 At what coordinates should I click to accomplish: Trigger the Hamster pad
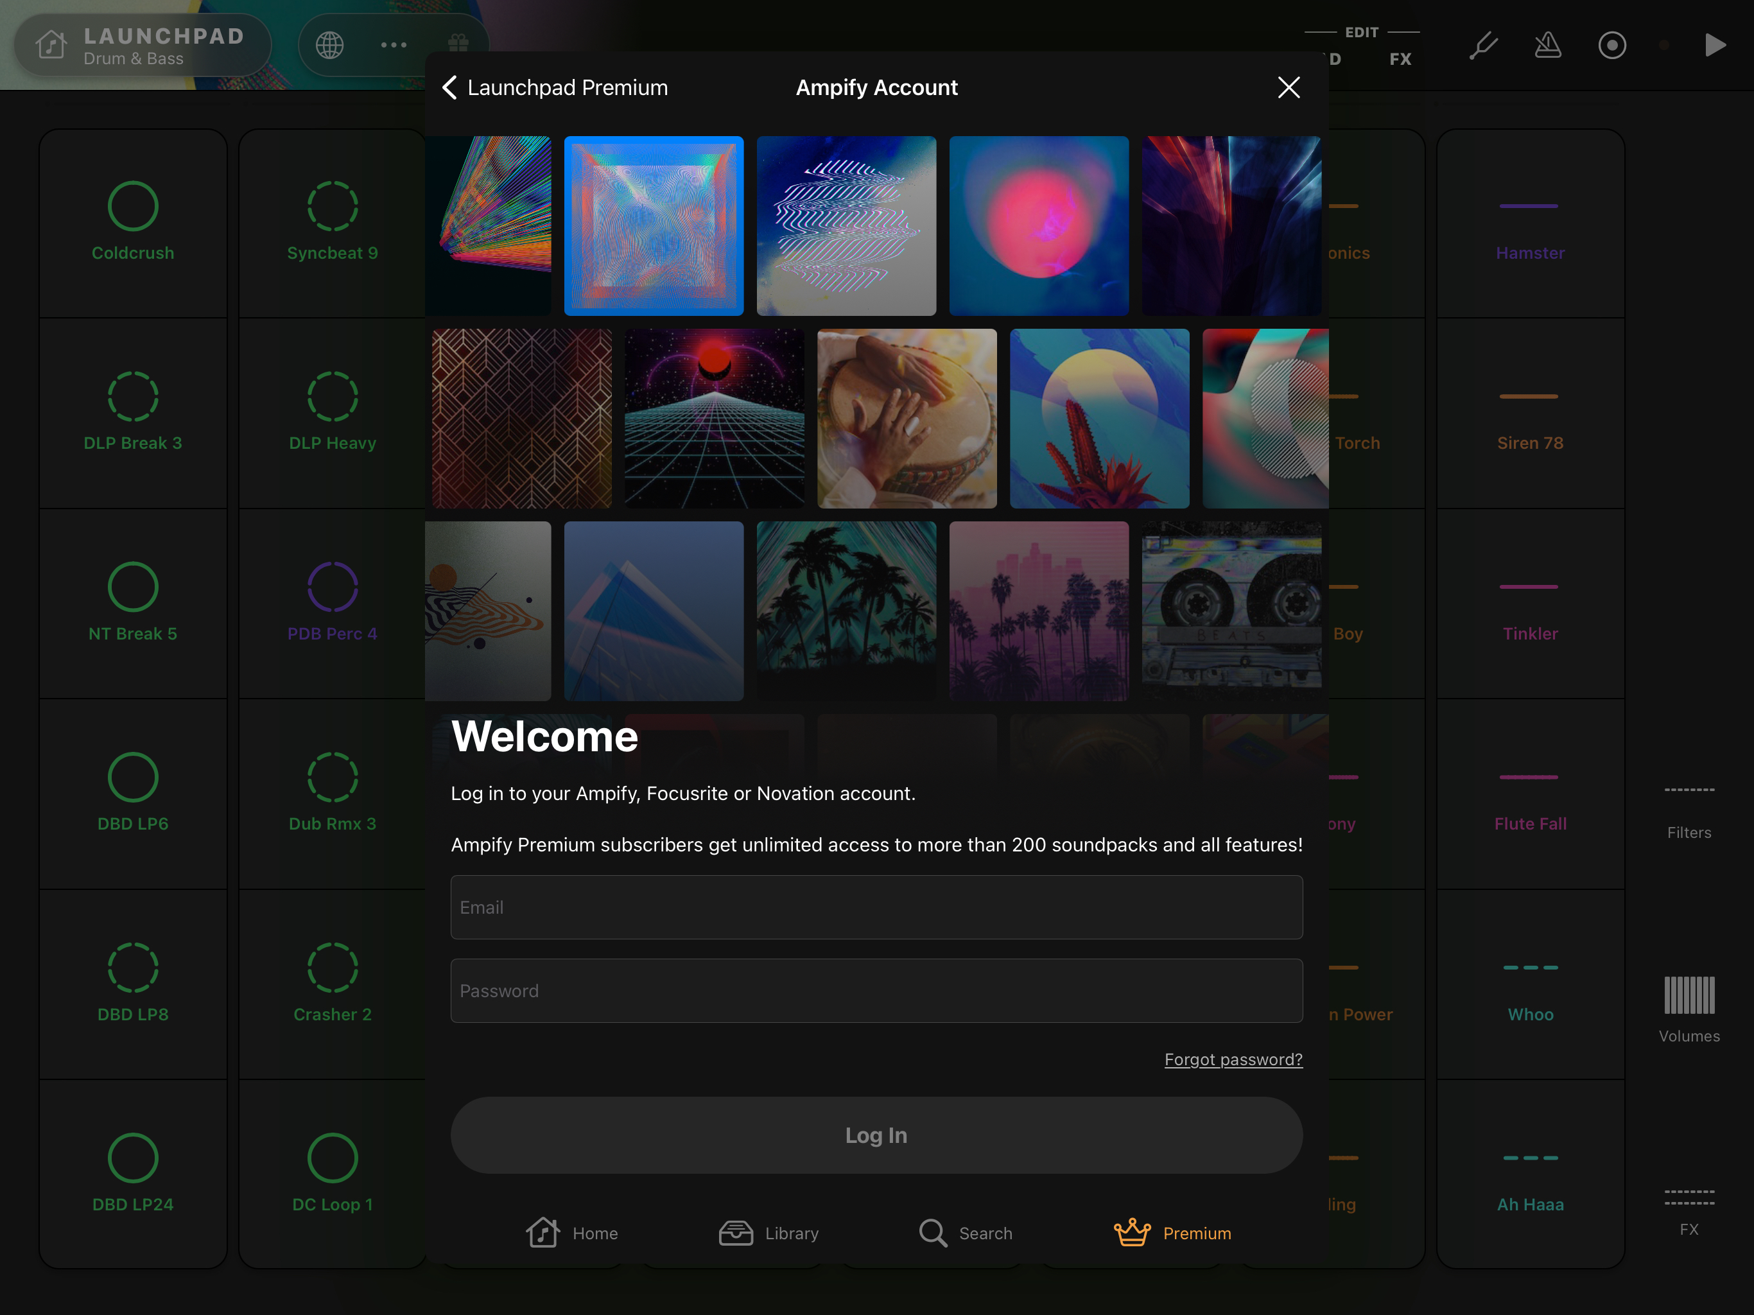tap(1531, 223)
